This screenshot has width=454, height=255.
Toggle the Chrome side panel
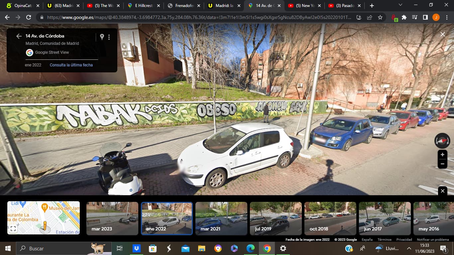coord(425,18)
